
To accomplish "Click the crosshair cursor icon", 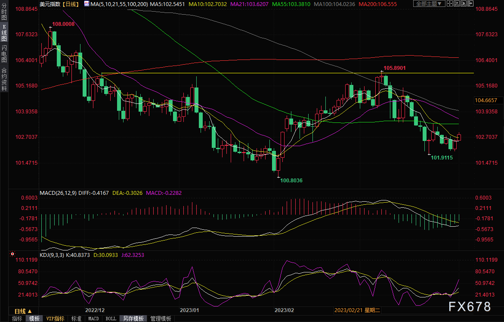I will (x=450, y=4).
